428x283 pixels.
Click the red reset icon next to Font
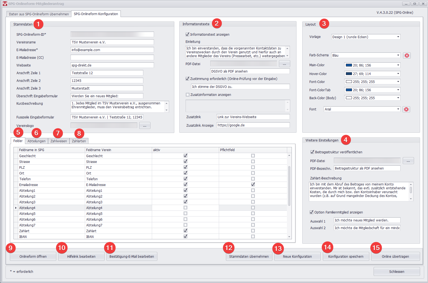pos(406,109)
